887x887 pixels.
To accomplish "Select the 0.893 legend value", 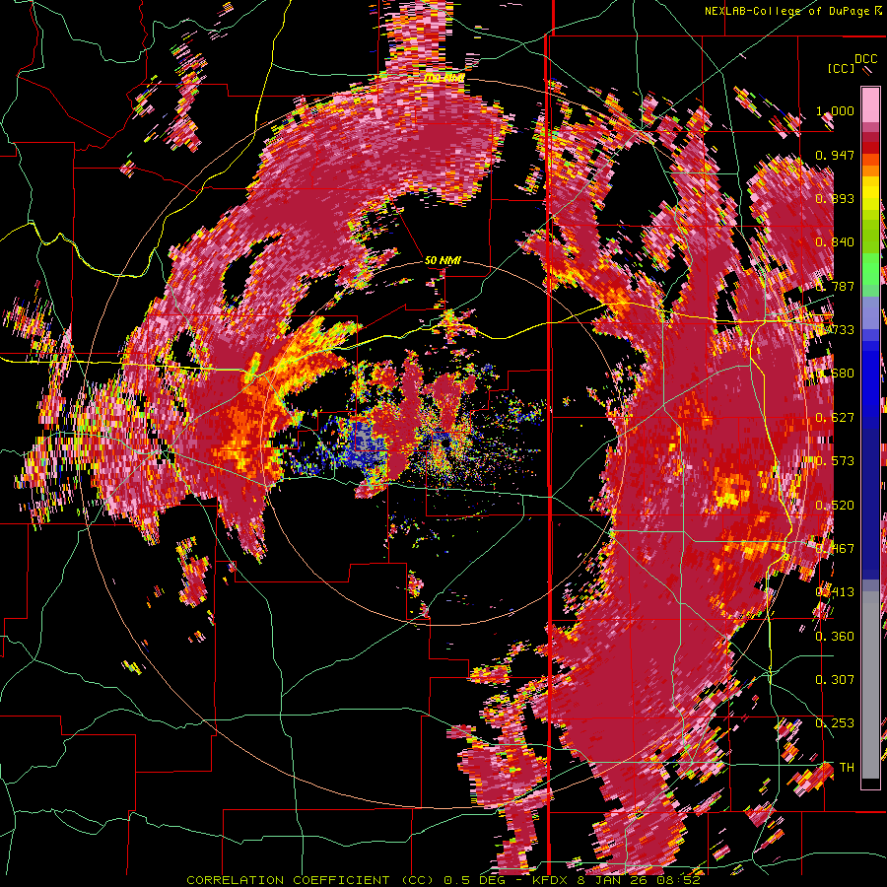I will click(835, 198).
